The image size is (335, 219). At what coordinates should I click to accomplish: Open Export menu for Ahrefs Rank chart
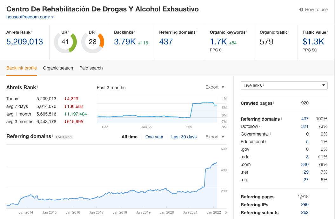point(215,87)
